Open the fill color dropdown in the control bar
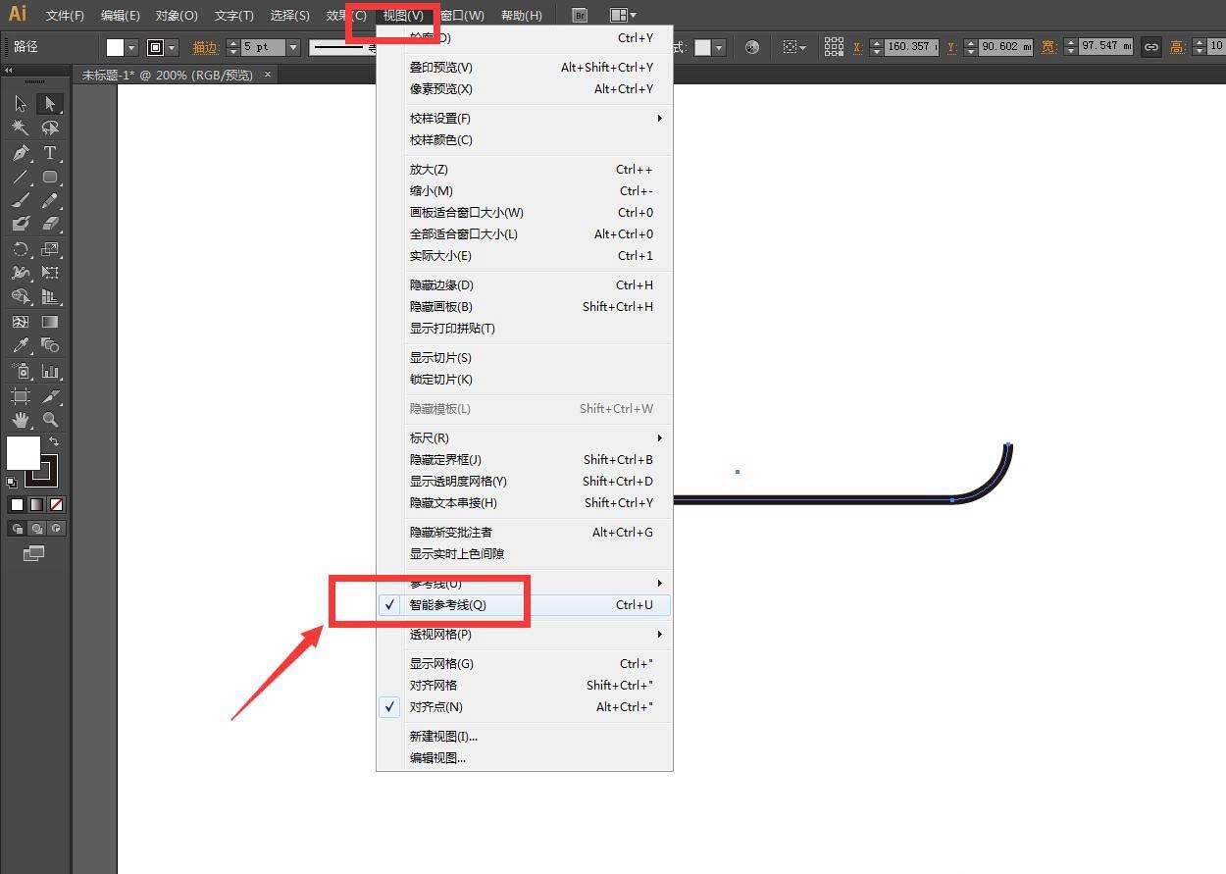 click(130, 46)
